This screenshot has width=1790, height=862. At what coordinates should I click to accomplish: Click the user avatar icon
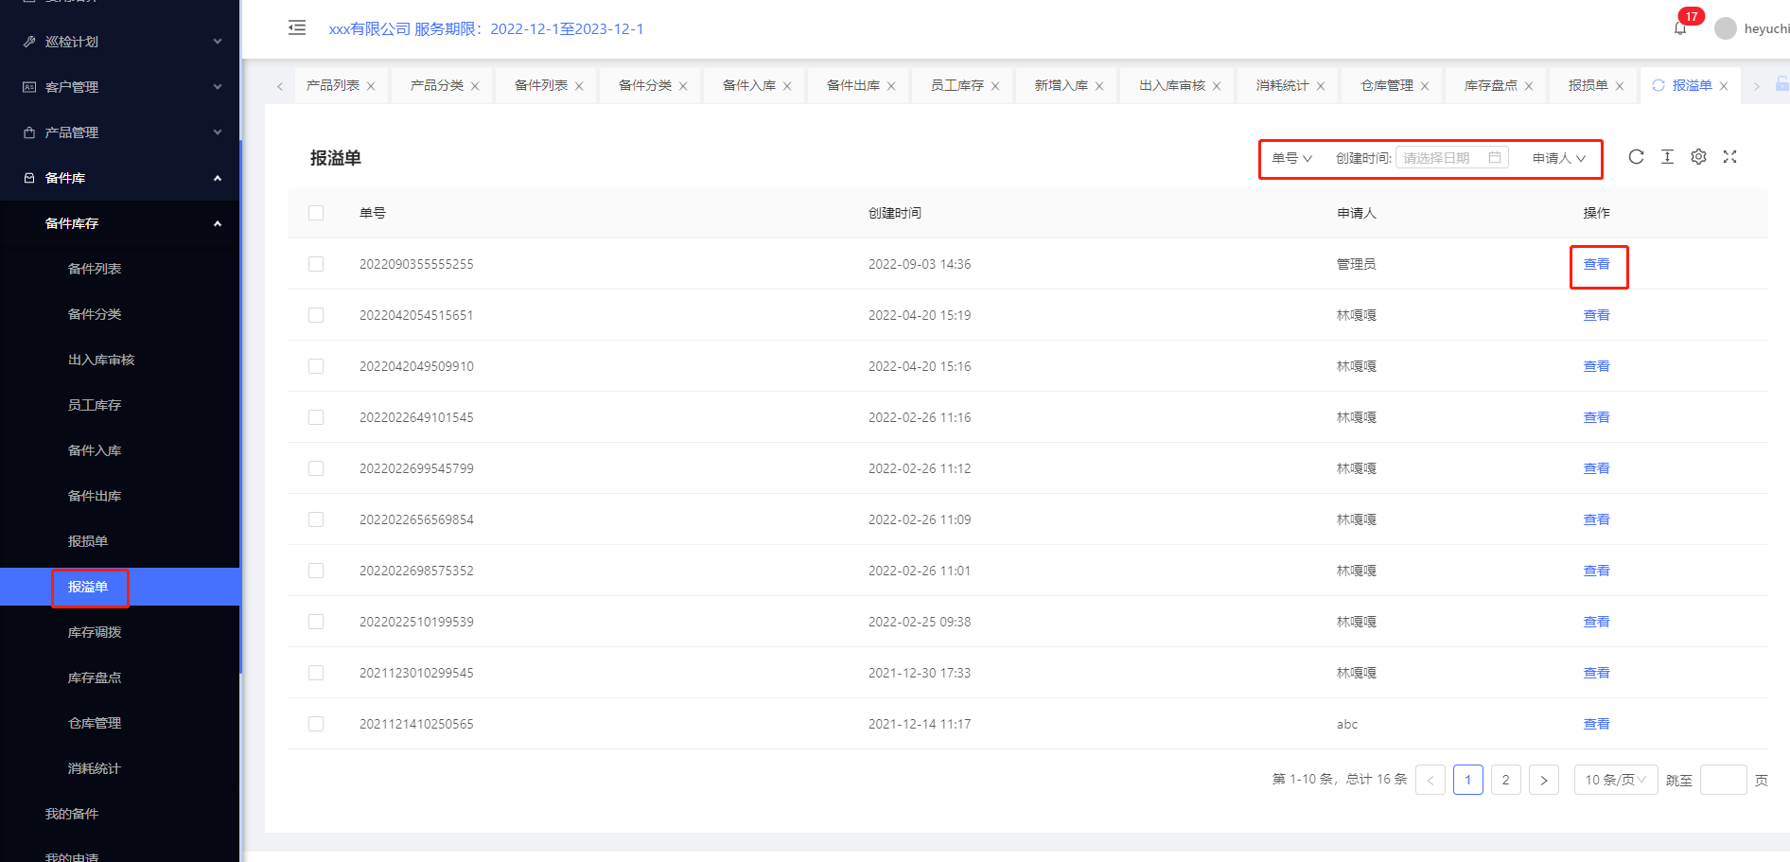click(x=1725, y=28)
